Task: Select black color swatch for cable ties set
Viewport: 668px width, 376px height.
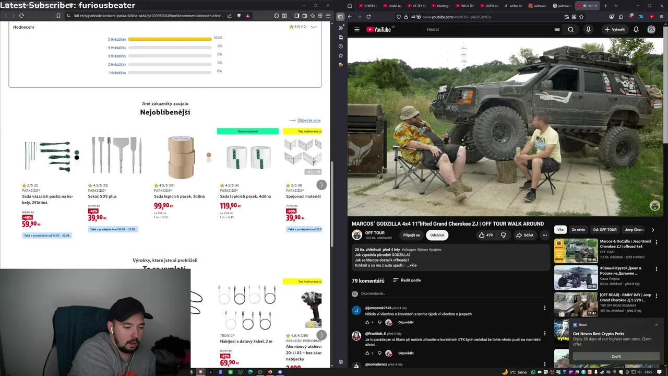Action: click(x=77, y=157)
